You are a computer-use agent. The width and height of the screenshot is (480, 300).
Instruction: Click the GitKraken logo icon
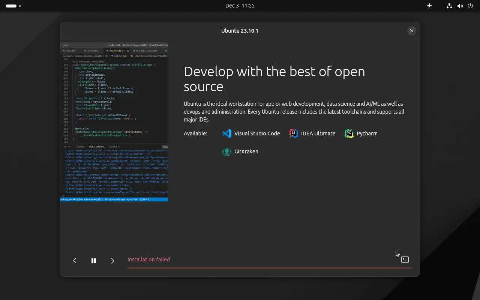pyautogui.click(x=227, y=151)
